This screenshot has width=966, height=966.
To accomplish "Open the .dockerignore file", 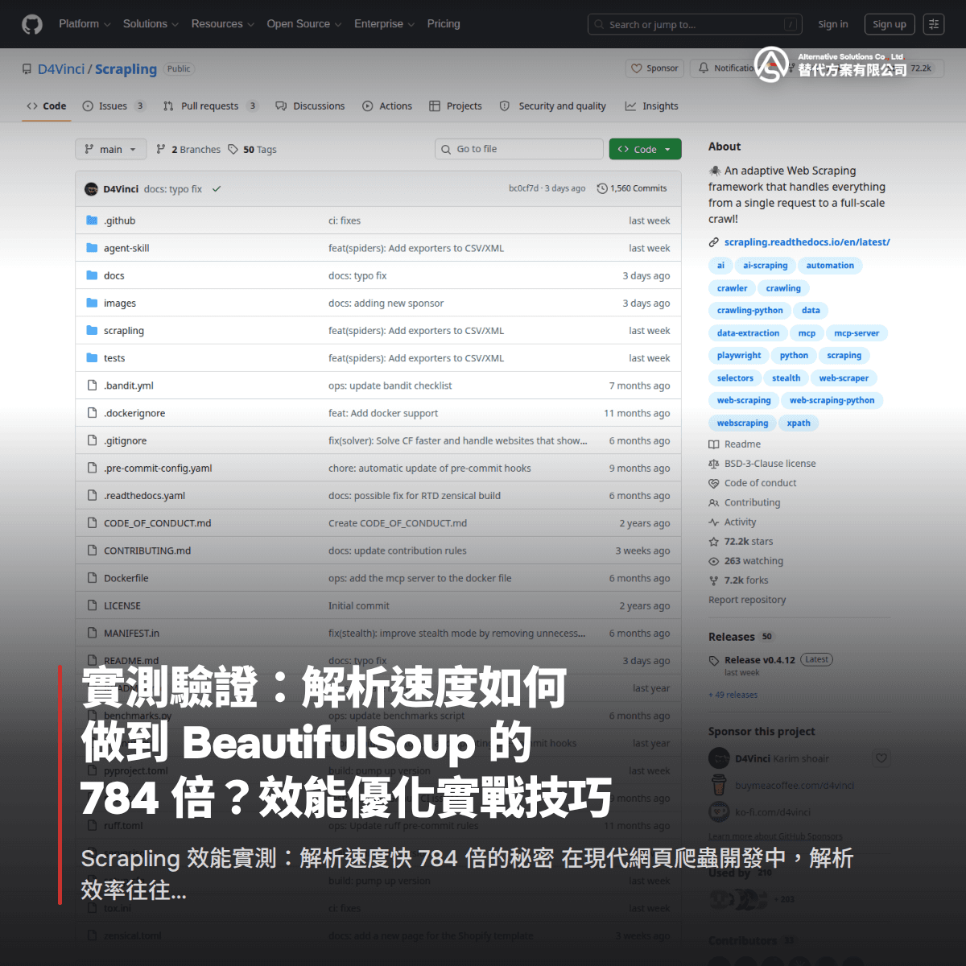I will click(x=134, y=413).
